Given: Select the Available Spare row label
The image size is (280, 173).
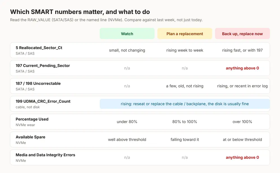Looking at the screenshot, I should pos(30,137).
